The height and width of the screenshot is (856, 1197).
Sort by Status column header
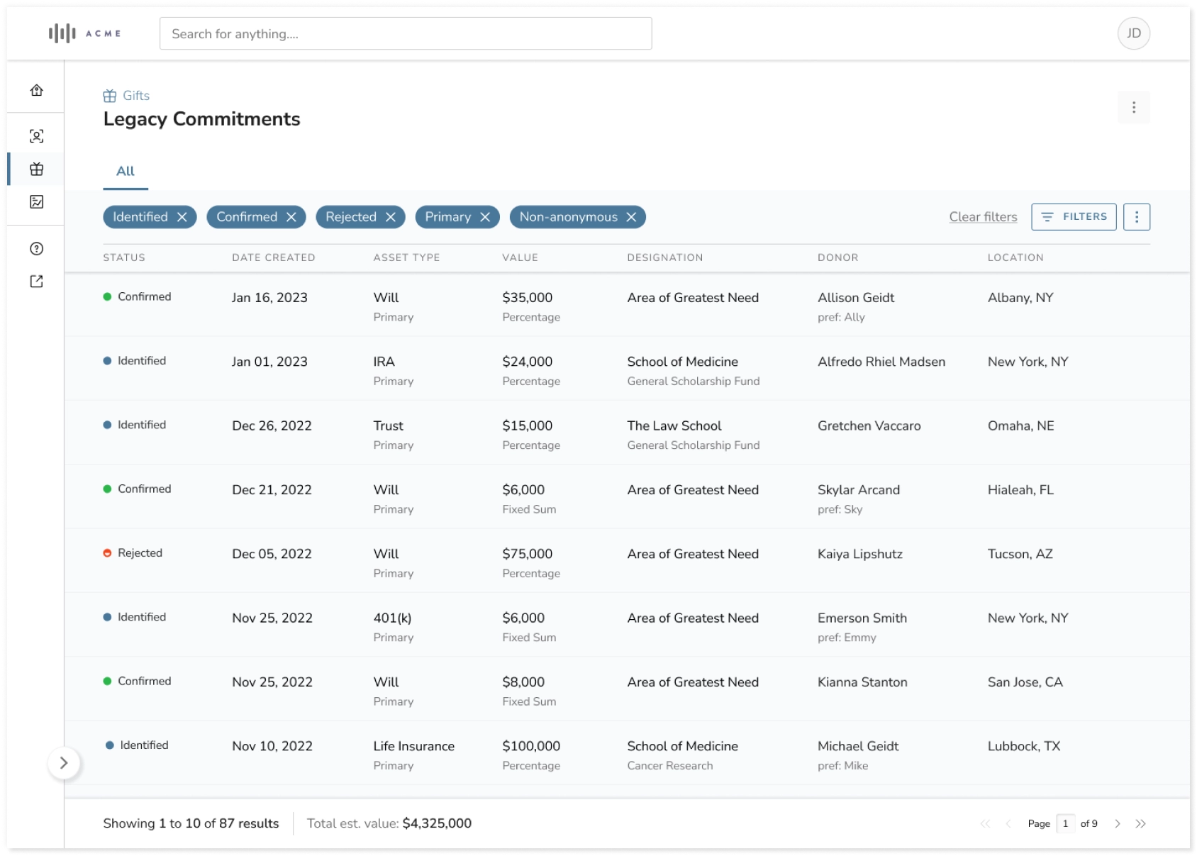point(124,257)
